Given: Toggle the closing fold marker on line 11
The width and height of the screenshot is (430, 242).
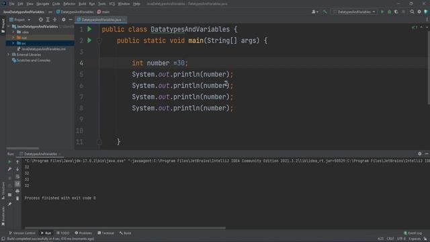Looking at the screenshot, I should pos(99,142).
